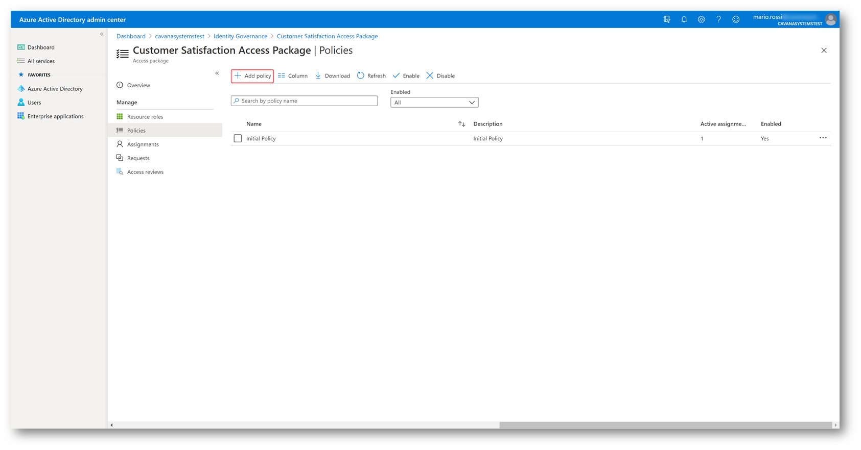Image resolution: width=861 pixels, height=450 pixels.
Task: Click the Identity Governance breadcrumb link
Action: pyautogui.click(x=240, y=36)
